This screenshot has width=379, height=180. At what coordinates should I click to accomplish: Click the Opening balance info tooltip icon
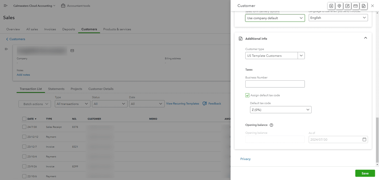271,125
